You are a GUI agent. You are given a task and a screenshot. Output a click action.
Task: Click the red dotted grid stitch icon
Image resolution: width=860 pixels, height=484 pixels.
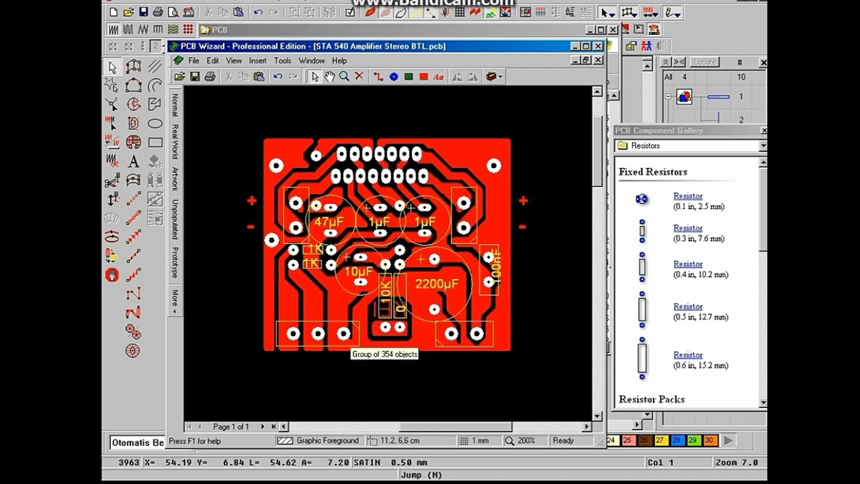pyautogui.click(x=187, y=30)
